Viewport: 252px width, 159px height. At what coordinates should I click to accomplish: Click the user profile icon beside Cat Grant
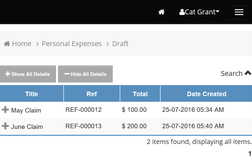(x=182, y=12)
